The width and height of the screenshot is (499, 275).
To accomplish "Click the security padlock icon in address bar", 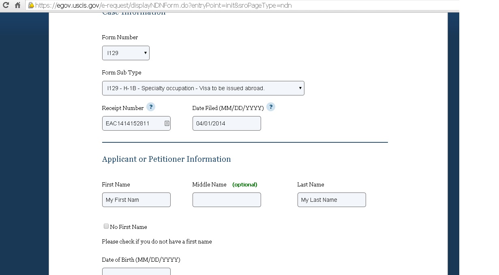I will (x=31, y=5).
